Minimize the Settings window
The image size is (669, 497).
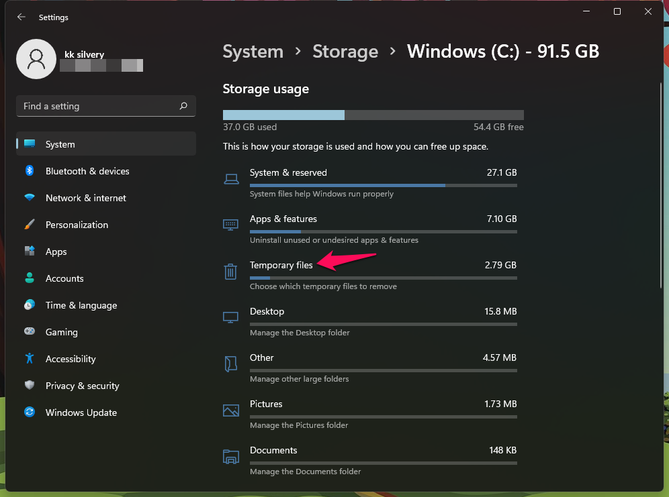click(x=586, y=11)
